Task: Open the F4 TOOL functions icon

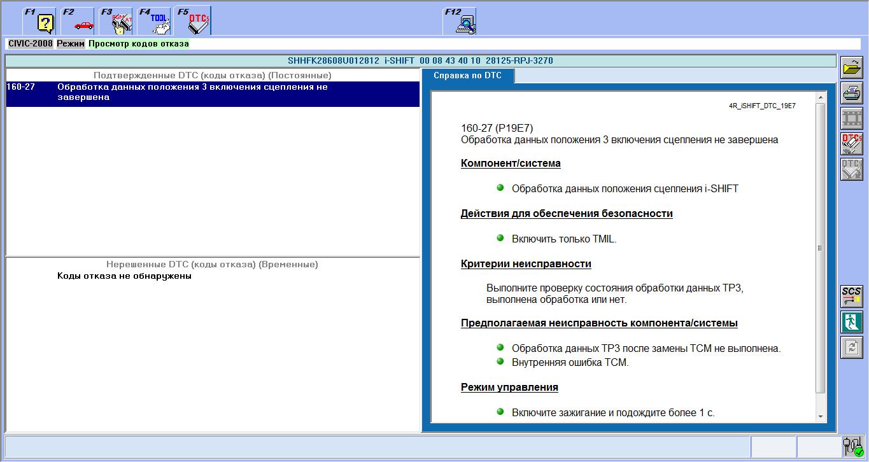Action: click(155, 21)
